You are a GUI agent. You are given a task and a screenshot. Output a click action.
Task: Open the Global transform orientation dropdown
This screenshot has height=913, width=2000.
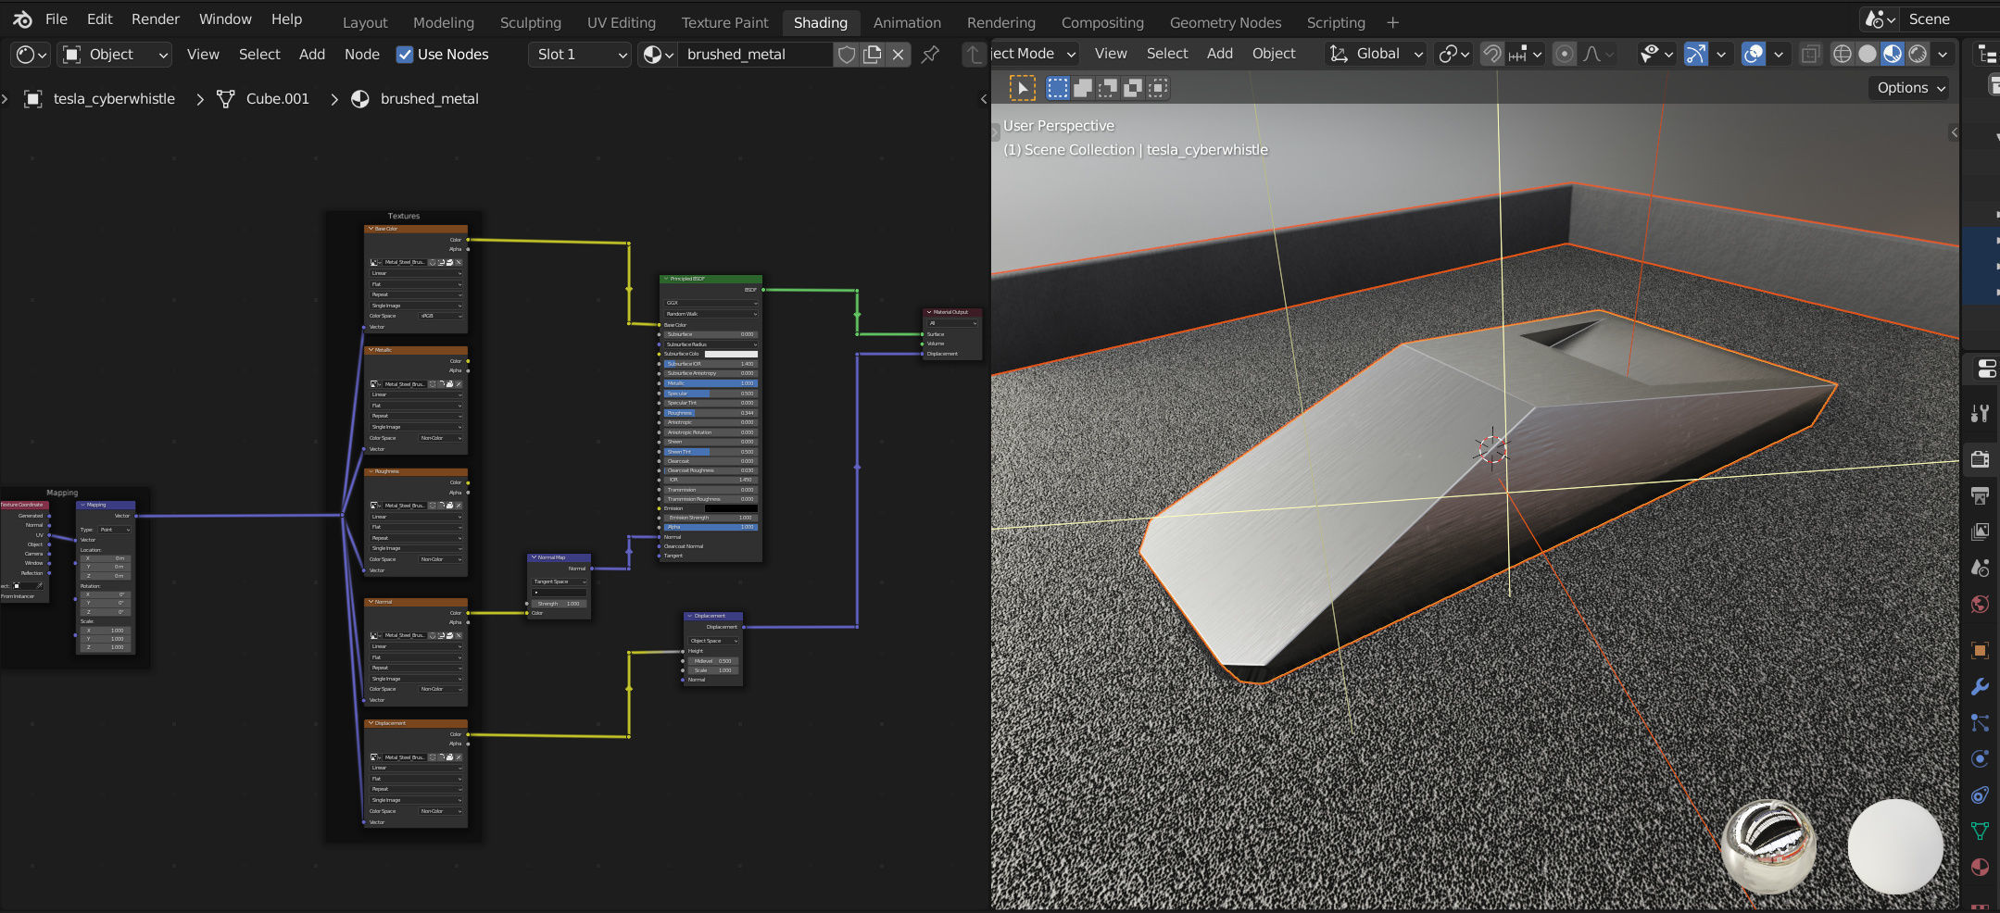tap(1377, 54)
